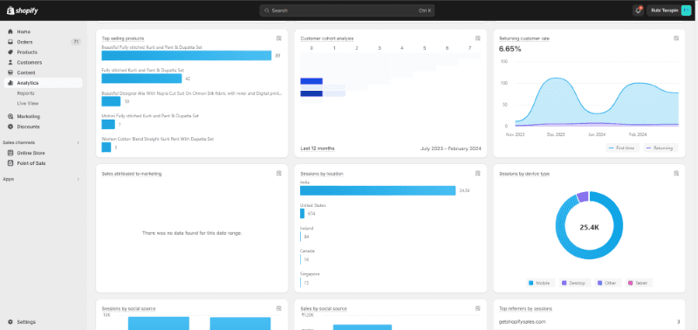Click United States sessions label
Screen dimensions: 698x330
pyautogui.click(x=313, y=205)
